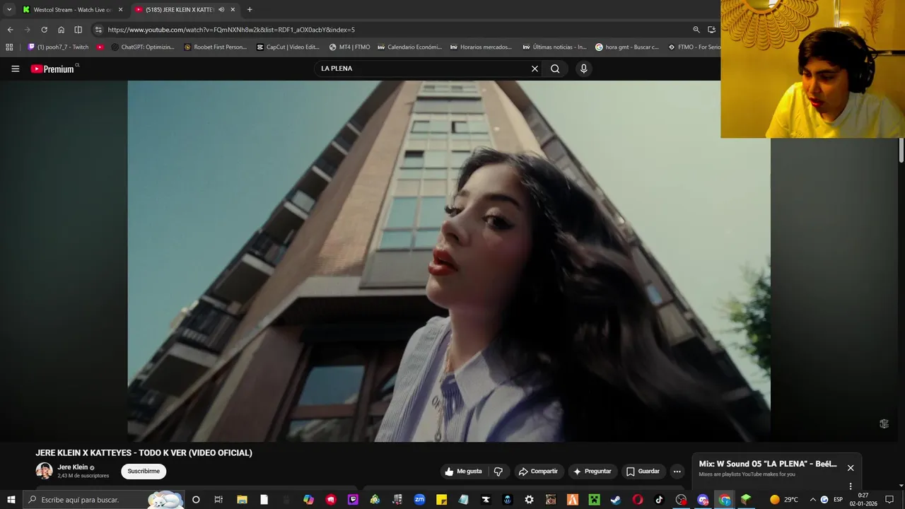Screen dimensions: 905x509
Task: Open the Jere Klein channel name link
Action: (73, 467)
